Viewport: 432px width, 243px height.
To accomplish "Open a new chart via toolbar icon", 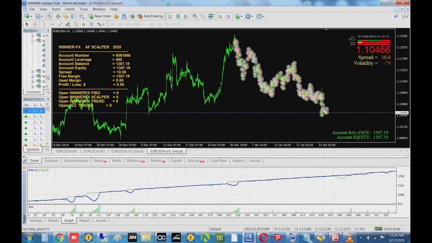I will [x=27, y=16].
